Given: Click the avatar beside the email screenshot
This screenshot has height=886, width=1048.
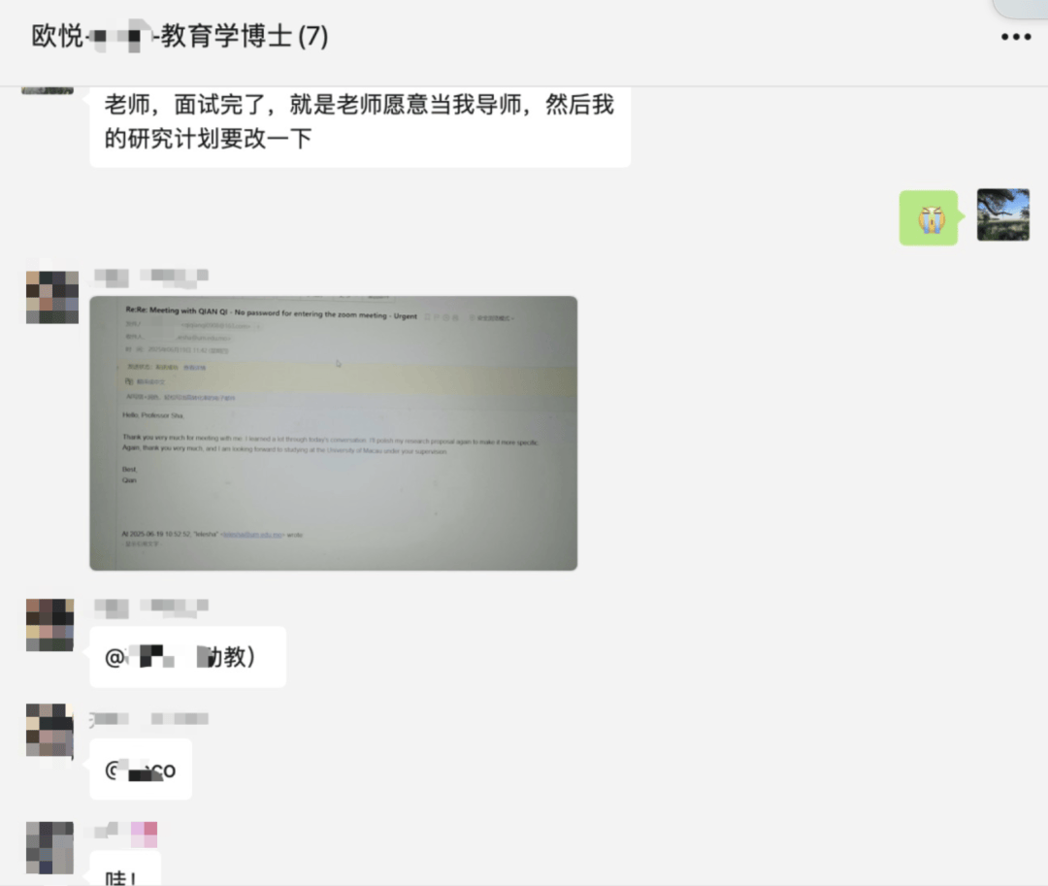Looking at the screenshot, I should [52, 297].
